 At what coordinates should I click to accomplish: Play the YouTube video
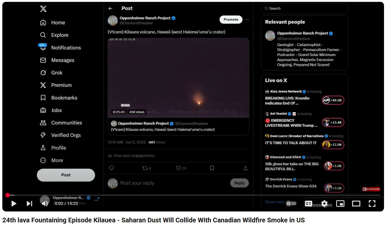(x=14, y=204)
